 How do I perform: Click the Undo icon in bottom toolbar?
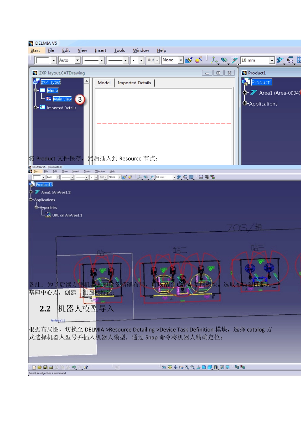74,367
